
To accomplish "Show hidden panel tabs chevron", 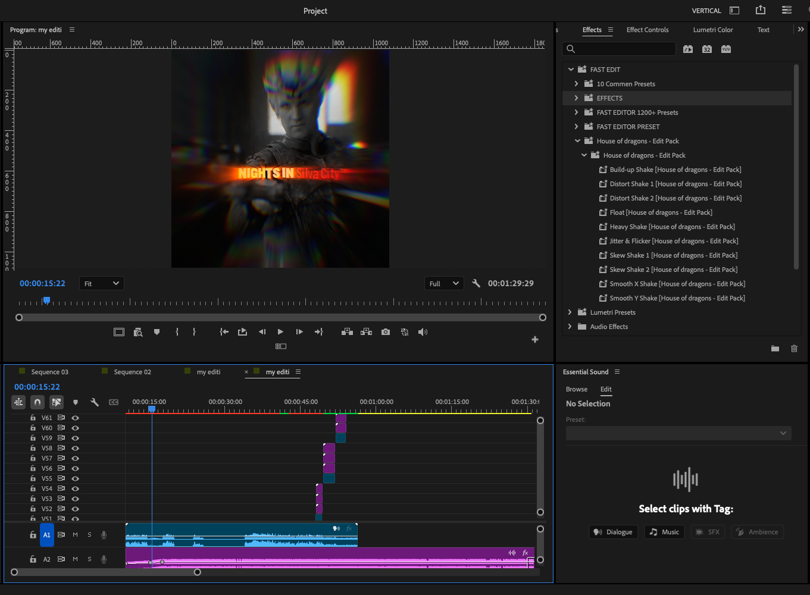I will point(800,29).
